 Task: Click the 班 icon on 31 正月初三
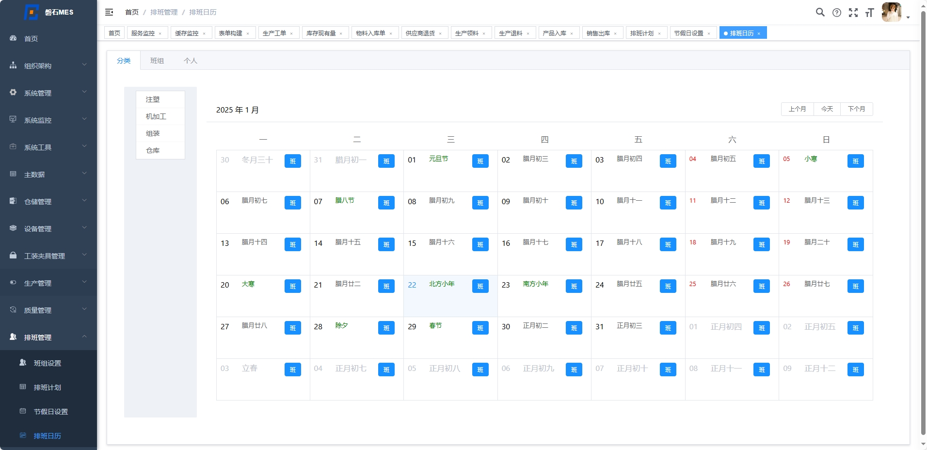[x=668, y=328]
